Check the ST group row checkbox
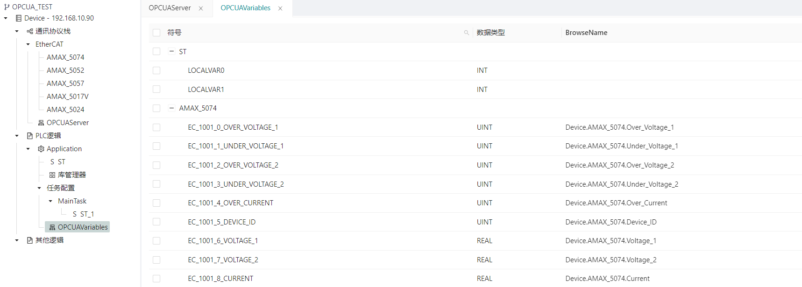 coord(156,51)
